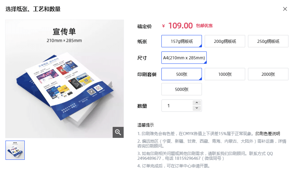Choose 200g铜版纸 paper option
This screenshot has width=295, height=179.
tap(225, 41)
